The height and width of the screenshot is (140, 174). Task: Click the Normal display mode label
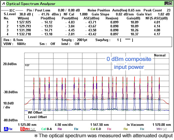(x=160, y=55)
